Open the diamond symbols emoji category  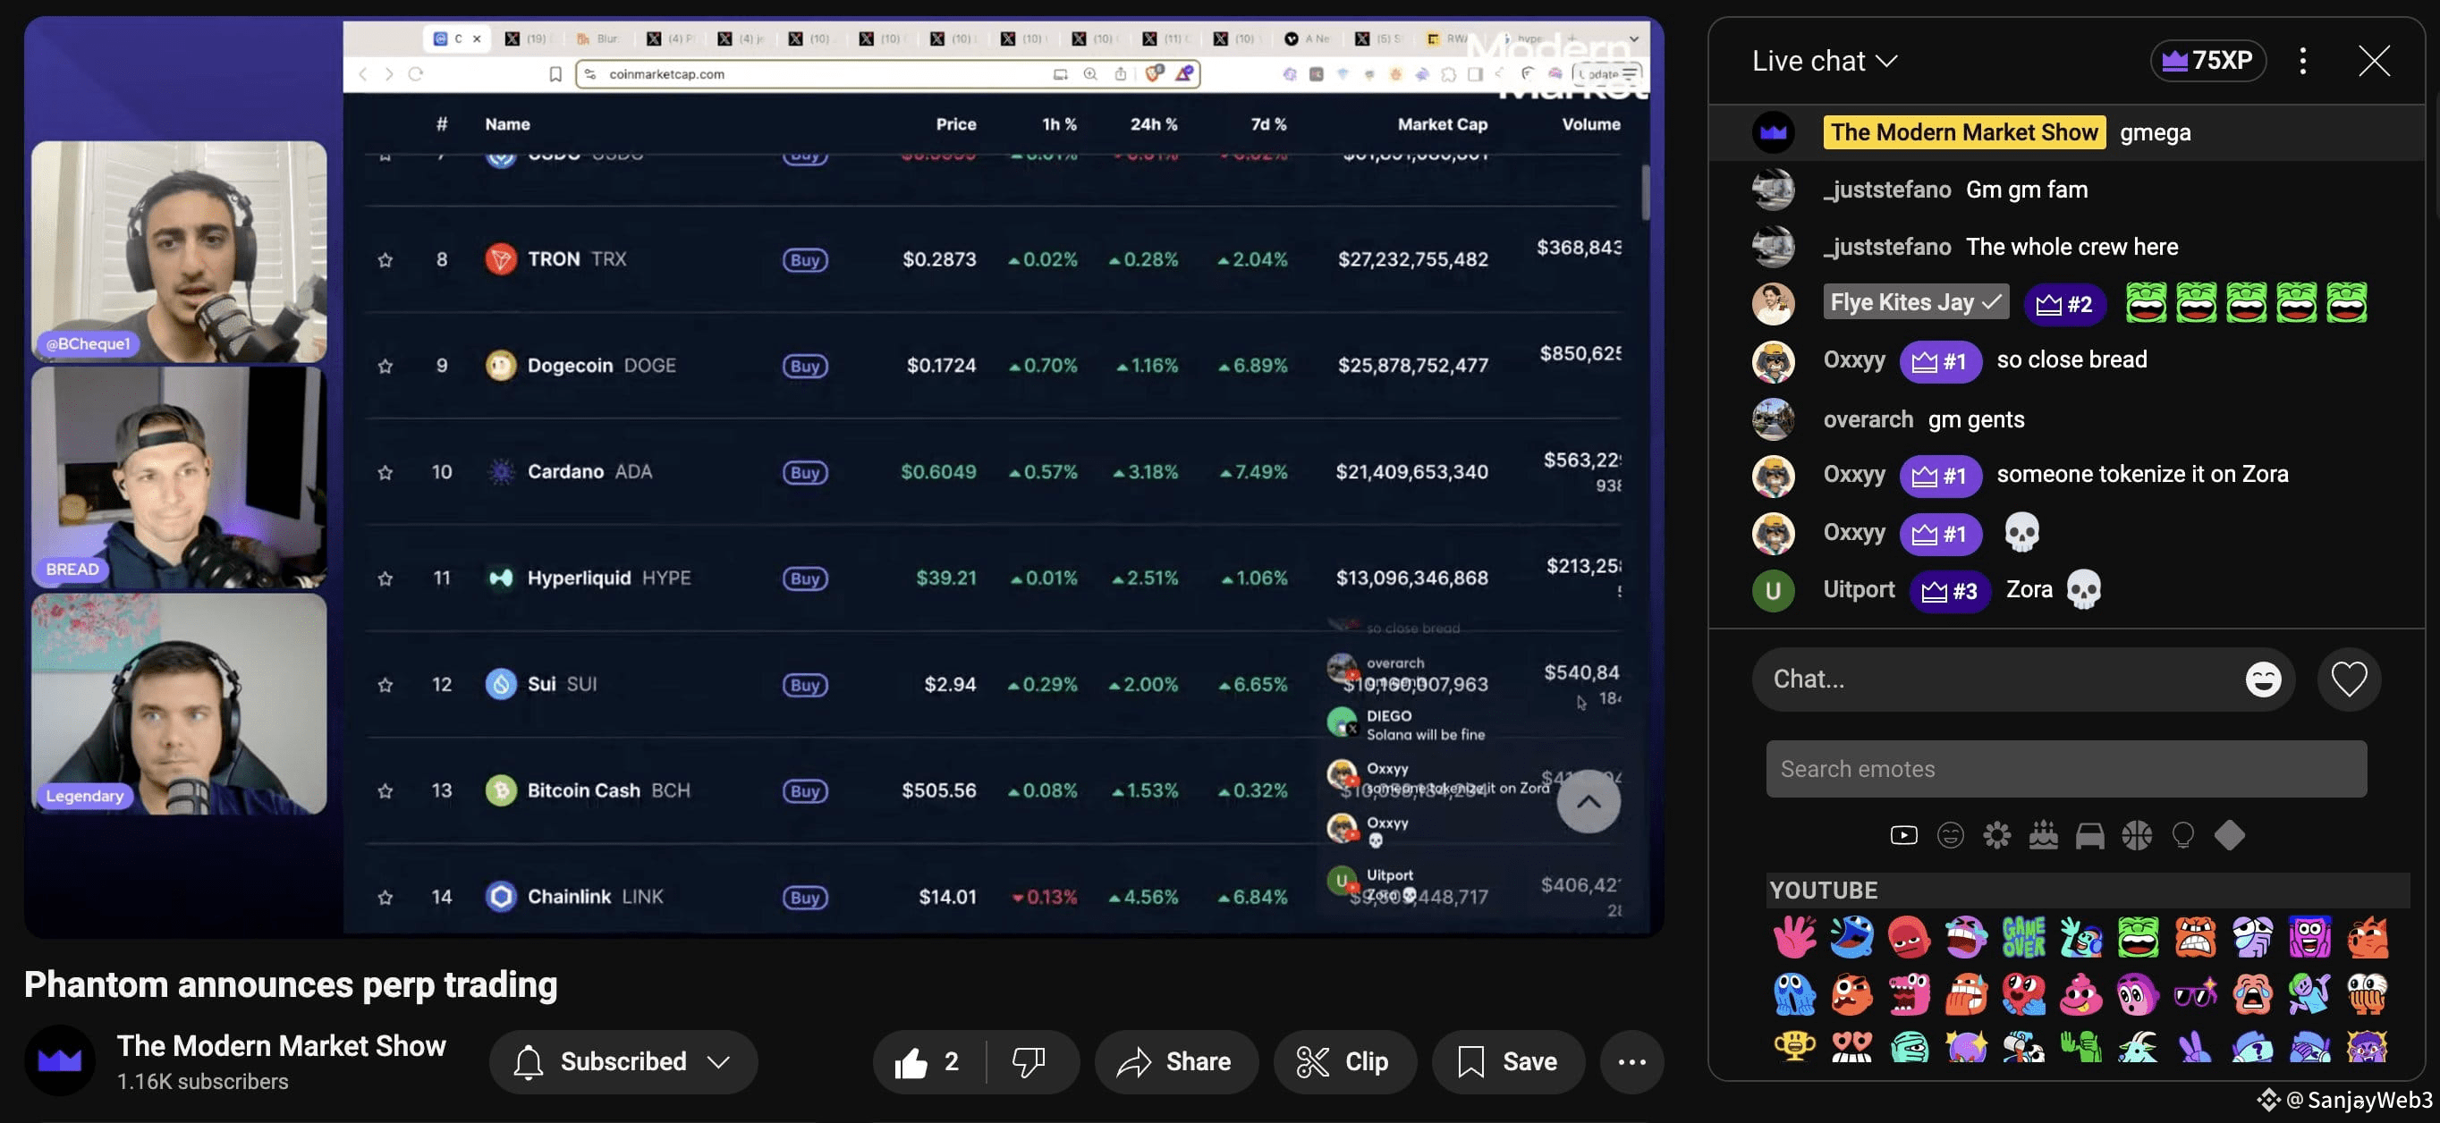click(2230, 835)
